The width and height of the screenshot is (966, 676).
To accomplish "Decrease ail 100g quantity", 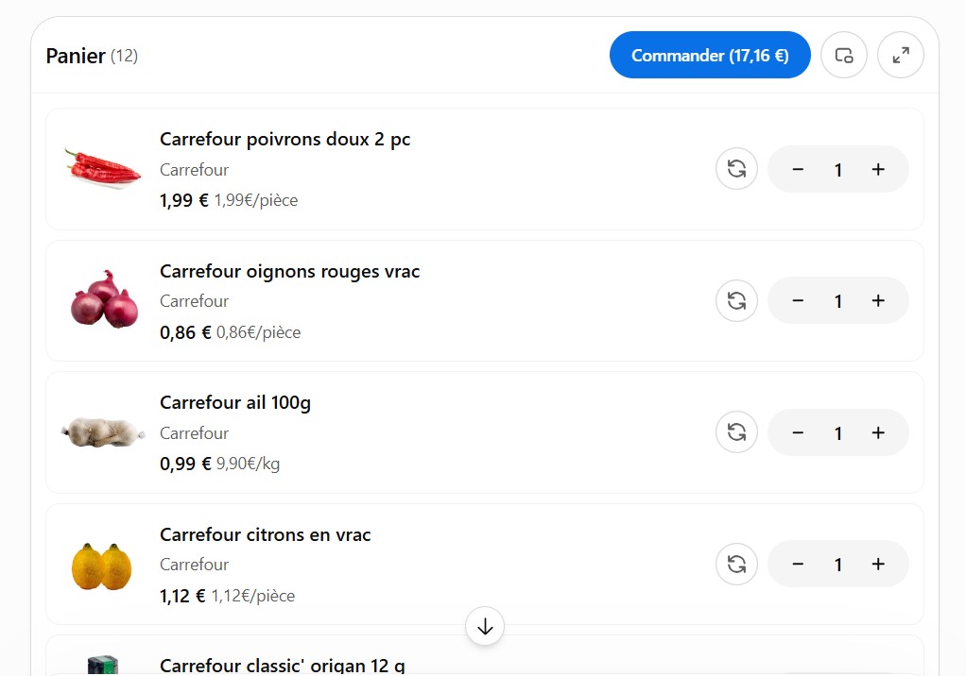I will coord(798,432).
